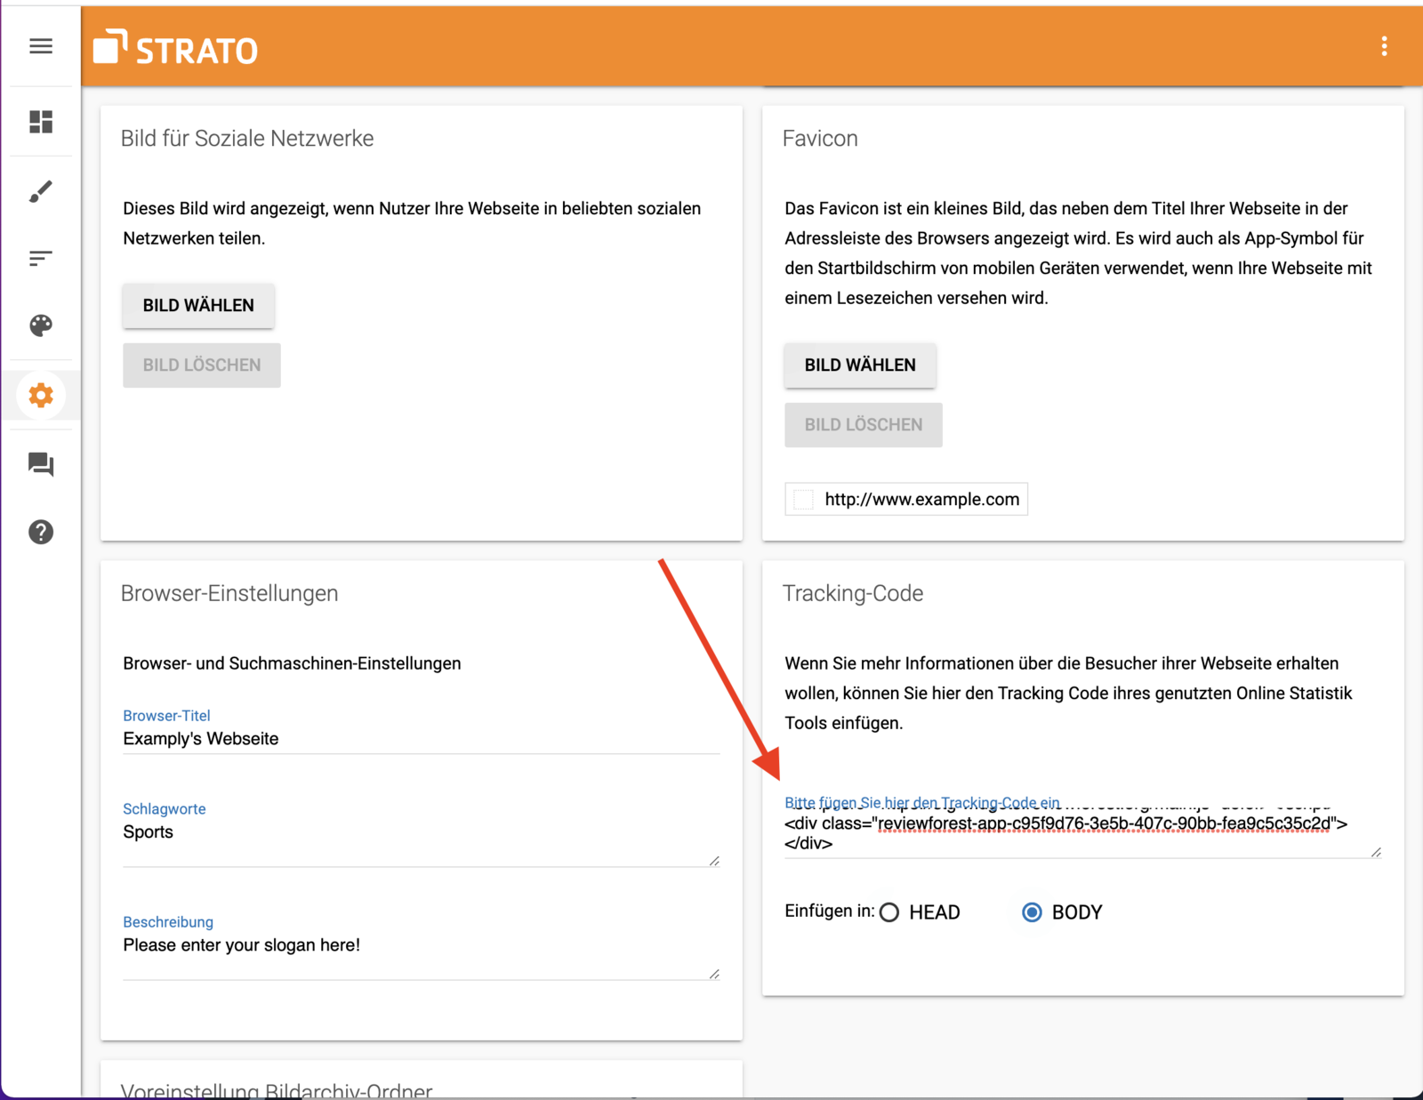Click the STRATO logo
The image size is (1423, 1100).
point(176,48)
